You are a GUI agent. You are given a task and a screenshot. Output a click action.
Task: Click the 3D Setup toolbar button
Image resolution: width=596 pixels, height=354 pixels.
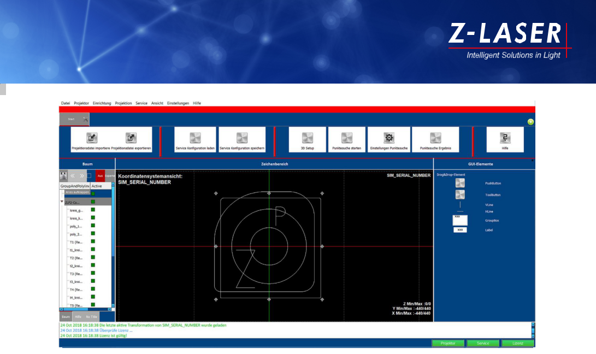pyautogui.click(x=307, y=138)
